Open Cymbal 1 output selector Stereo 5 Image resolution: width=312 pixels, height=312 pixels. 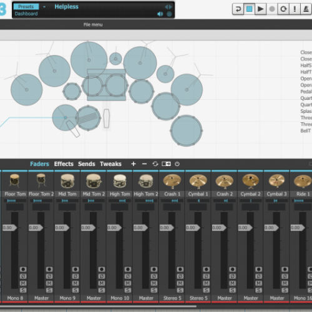coord(198,298)
